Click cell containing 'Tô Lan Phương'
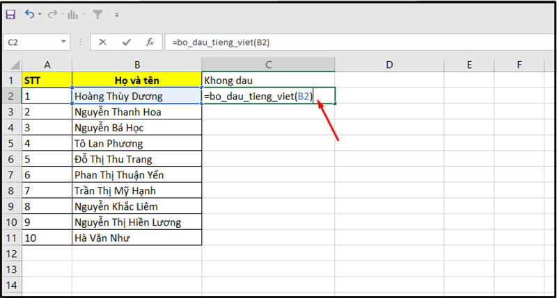The width and height of the screenshot is (557, 298). [x=136, y=143]
